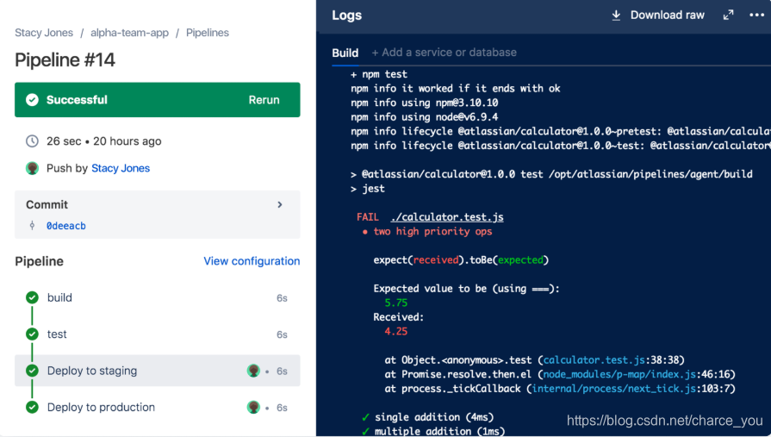Click the green Successful checkmark icon

click(32, 100)
